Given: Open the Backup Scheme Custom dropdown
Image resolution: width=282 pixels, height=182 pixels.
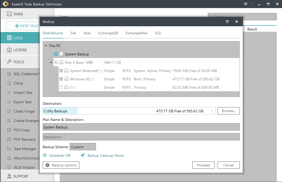Looking at the screenshot, I should pyautogui.click(x=83, y=147).
